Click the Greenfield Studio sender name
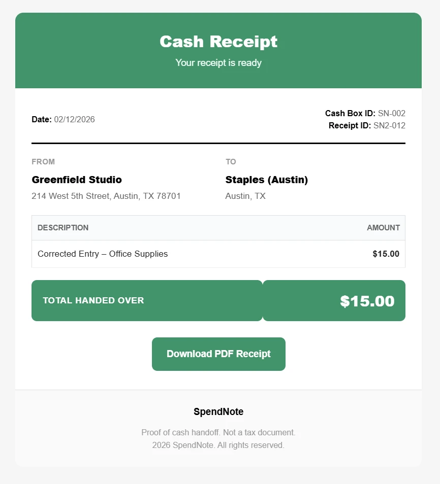Screen dimensions: 440x484 (77, 180)
